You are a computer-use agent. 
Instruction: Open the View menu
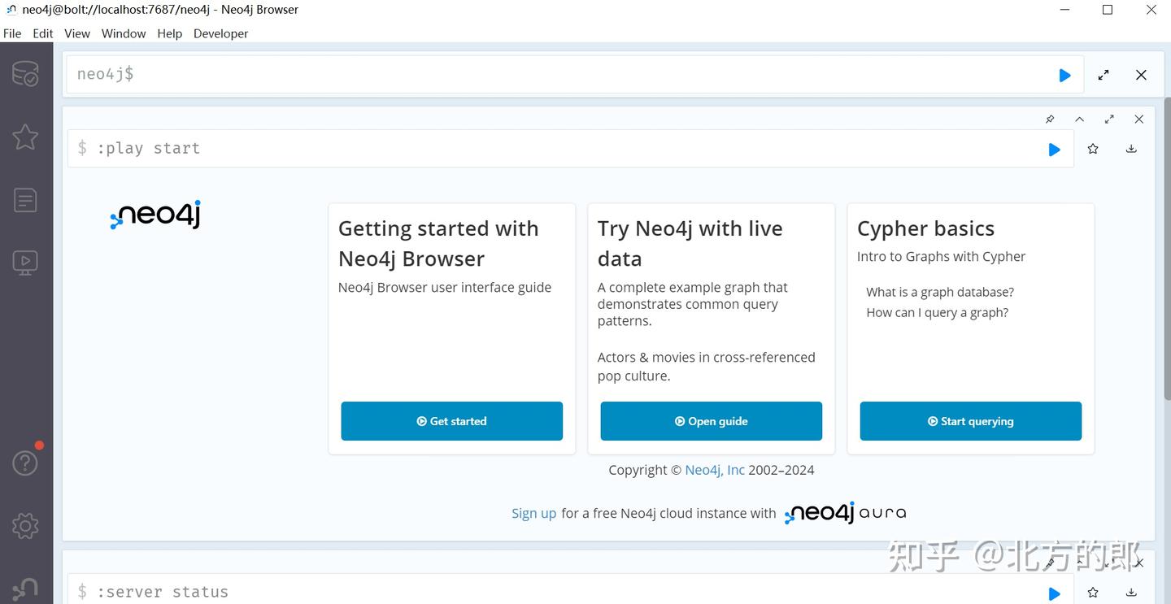click(76, 33)
